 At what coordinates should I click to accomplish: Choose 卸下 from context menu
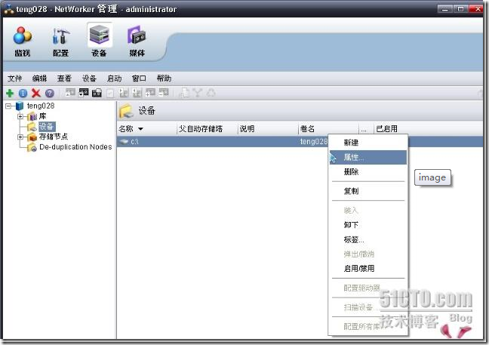pyautogui.click(x=368, y=225)
